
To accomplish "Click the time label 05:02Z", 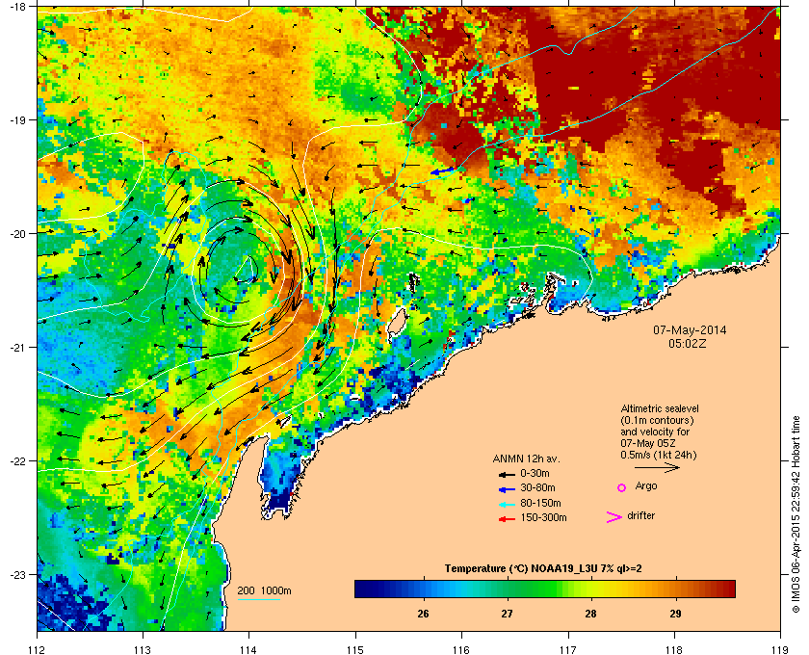I will coord(688,343).
